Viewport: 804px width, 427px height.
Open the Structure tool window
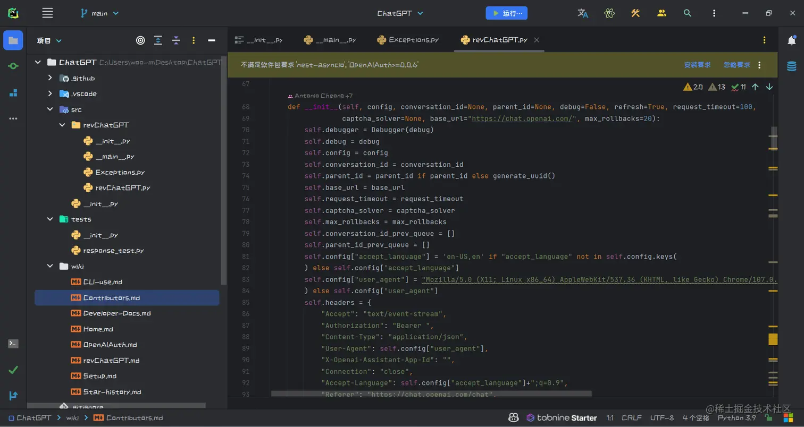13,93
